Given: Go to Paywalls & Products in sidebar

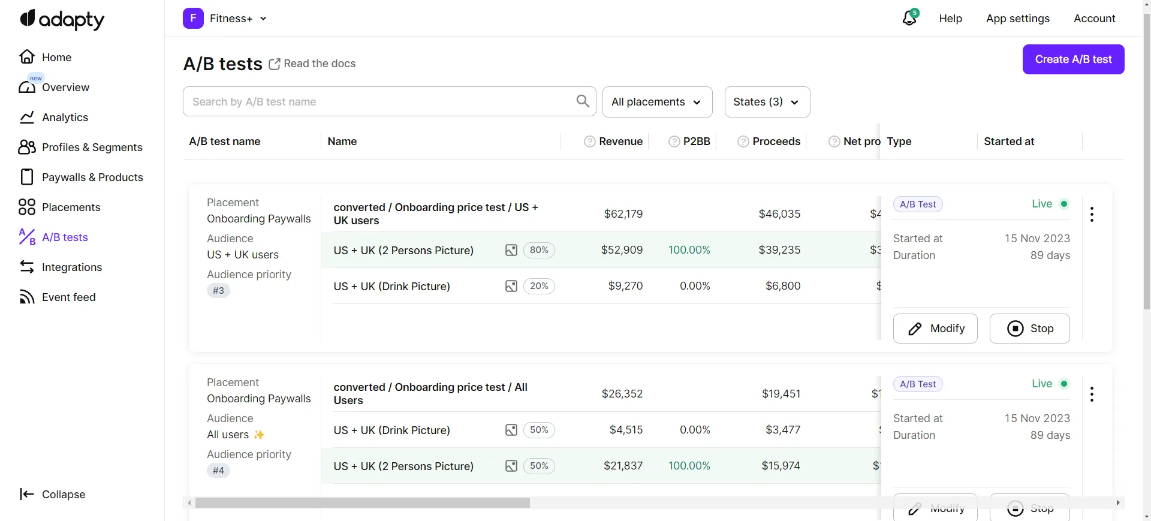Looking at the screenshot, I should (x=92, y=177).
